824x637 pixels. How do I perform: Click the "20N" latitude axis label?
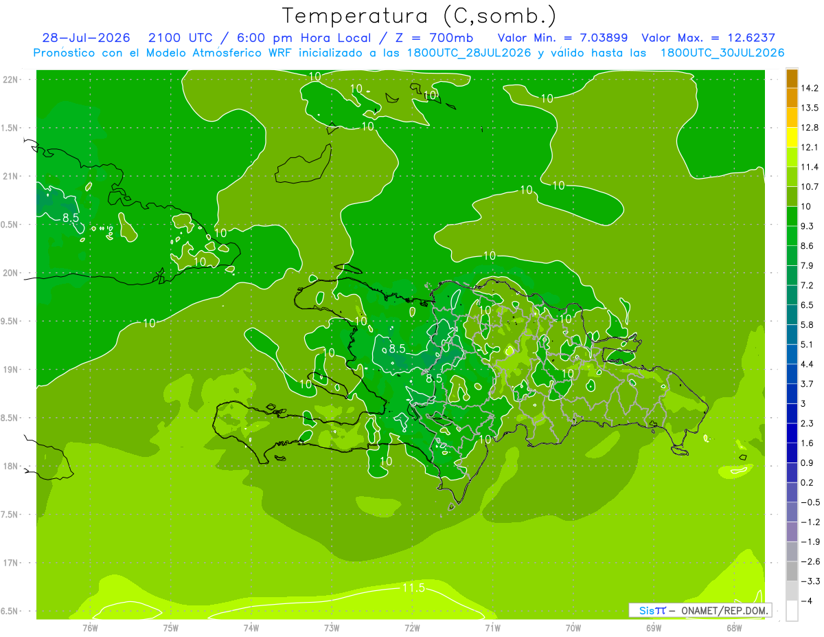pos(11,273)
